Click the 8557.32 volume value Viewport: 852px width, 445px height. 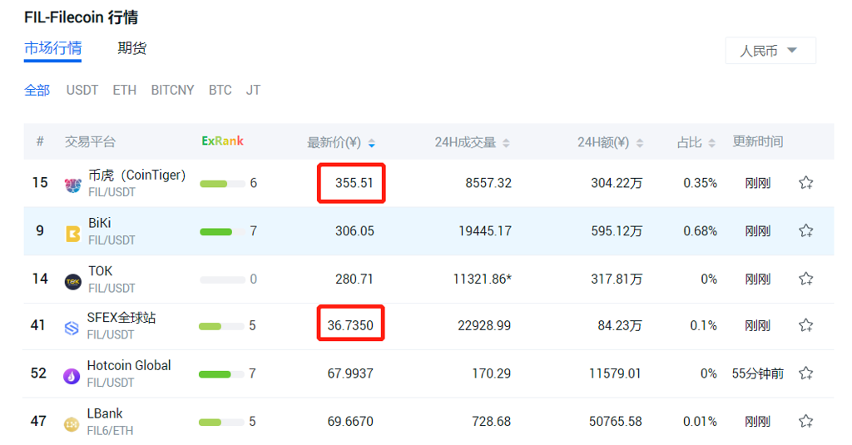tap(488, 183)
